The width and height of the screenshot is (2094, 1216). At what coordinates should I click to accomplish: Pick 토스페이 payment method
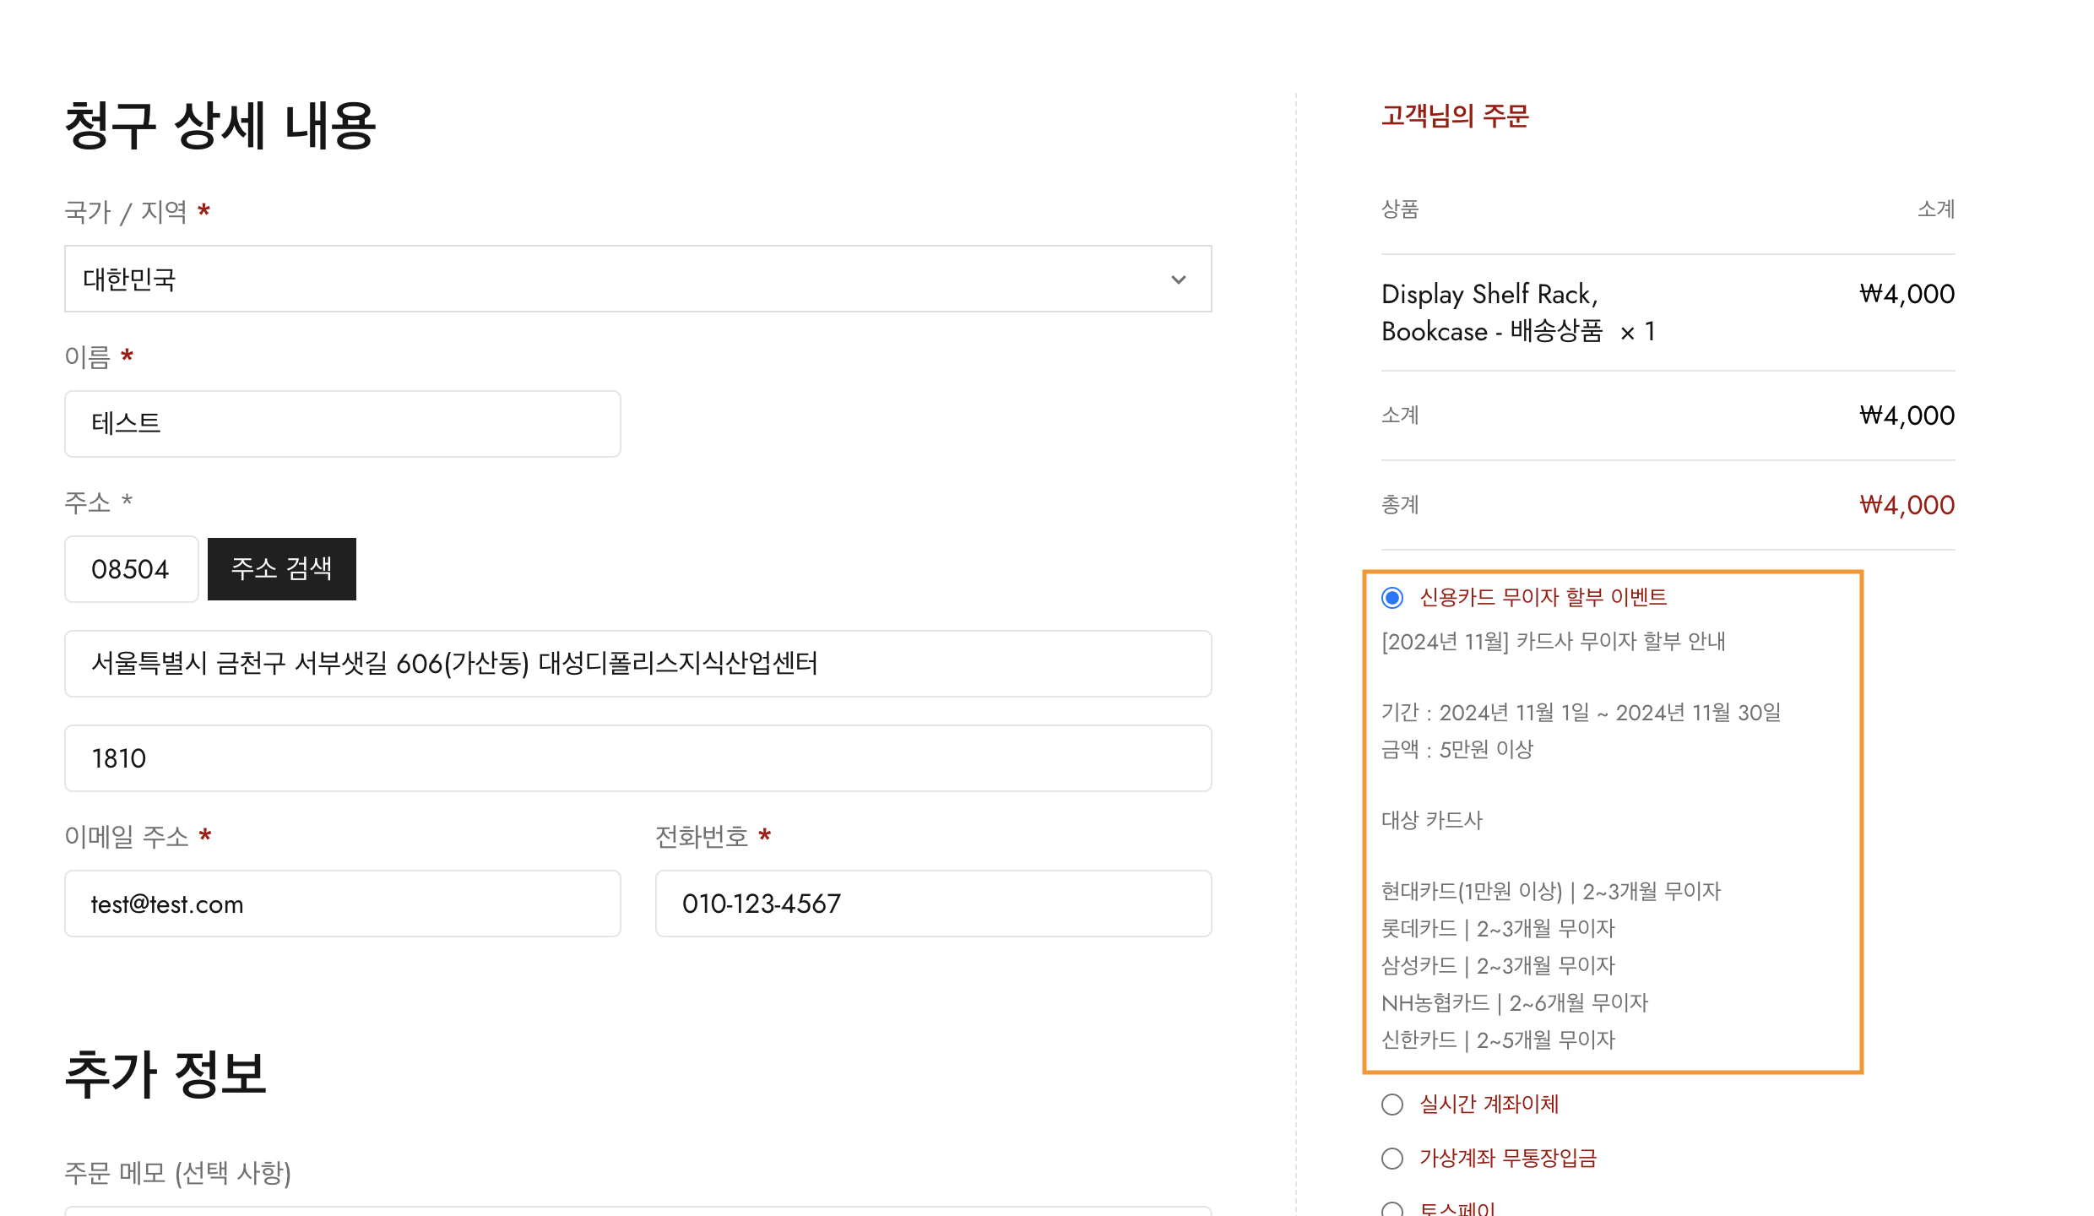(x=1391, y=1209)
